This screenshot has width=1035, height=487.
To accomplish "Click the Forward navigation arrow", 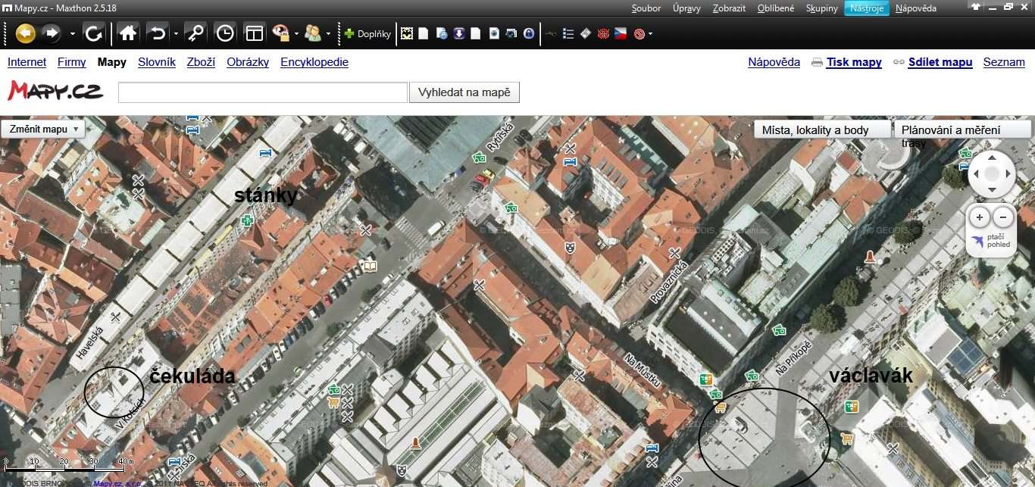I will (51, 33).
